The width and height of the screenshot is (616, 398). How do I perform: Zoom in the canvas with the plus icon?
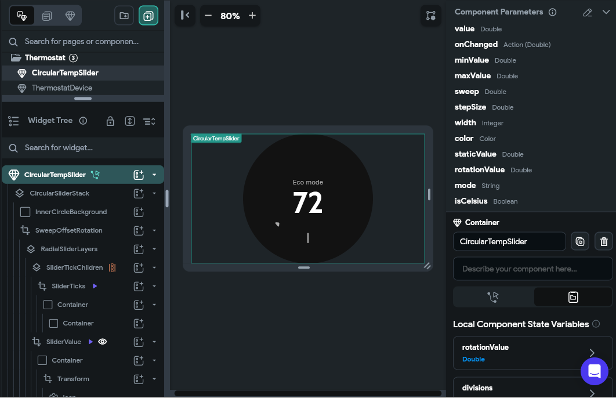[252, 16]
